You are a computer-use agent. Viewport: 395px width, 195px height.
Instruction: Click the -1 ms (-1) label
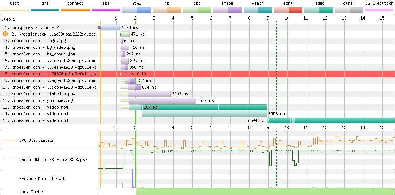pyautogui.click(x=135, y=74)
